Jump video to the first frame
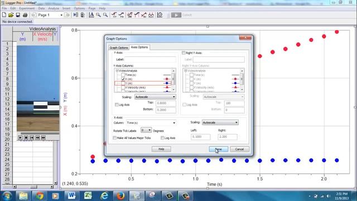Viewport: 357px width, 201px height. [32, 138]
